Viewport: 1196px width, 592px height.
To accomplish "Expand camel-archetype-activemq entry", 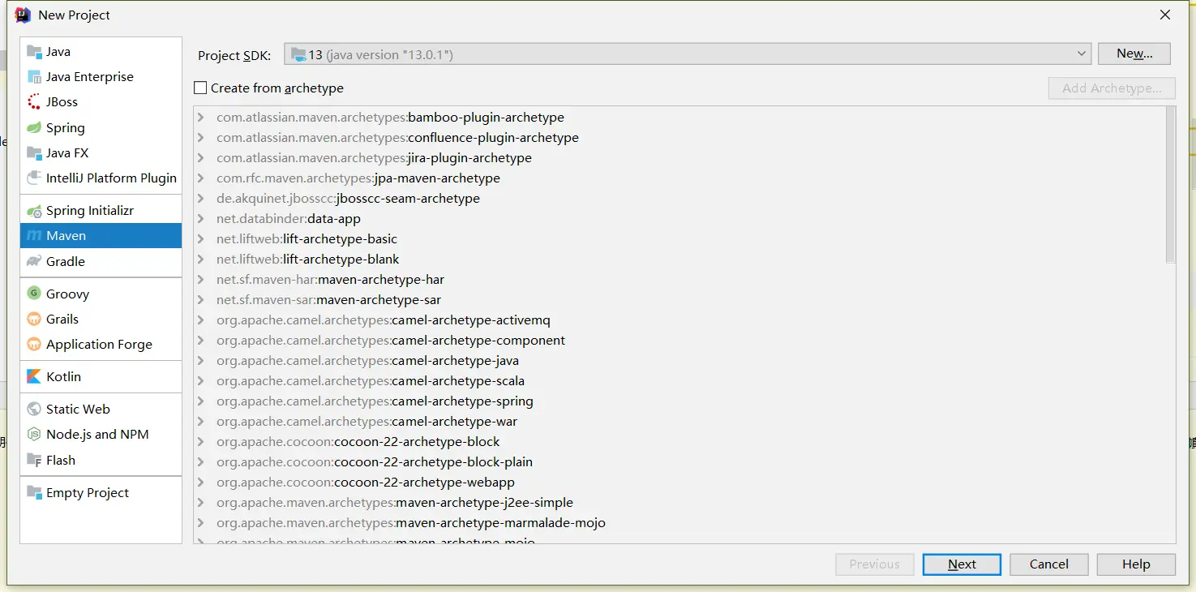I will click(x=200, y=320).
